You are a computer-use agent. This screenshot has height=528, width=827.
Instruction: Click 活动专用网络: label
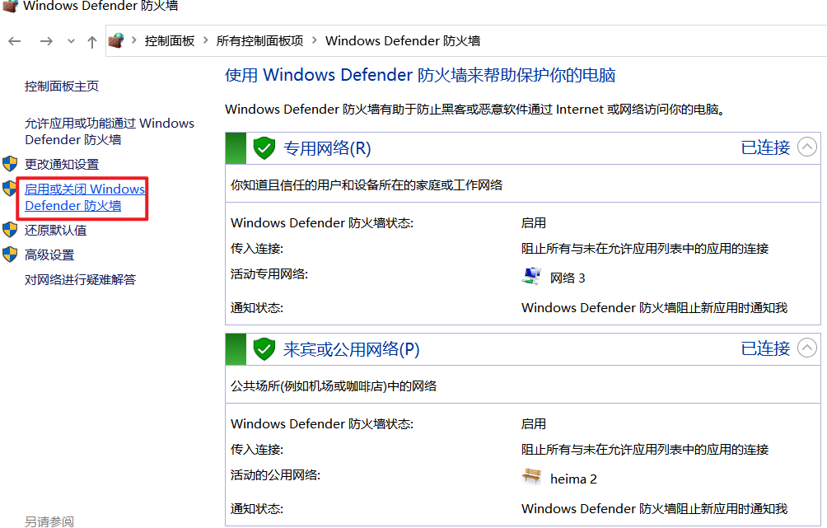(x=269, y=274)
